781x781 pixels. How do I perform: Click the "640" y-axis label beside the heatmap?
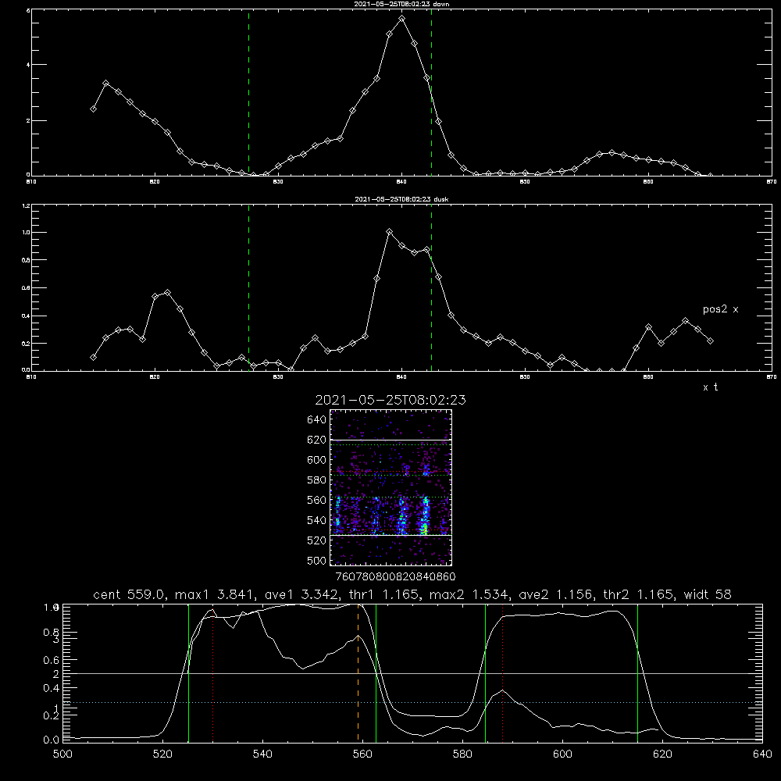point(317,419)
